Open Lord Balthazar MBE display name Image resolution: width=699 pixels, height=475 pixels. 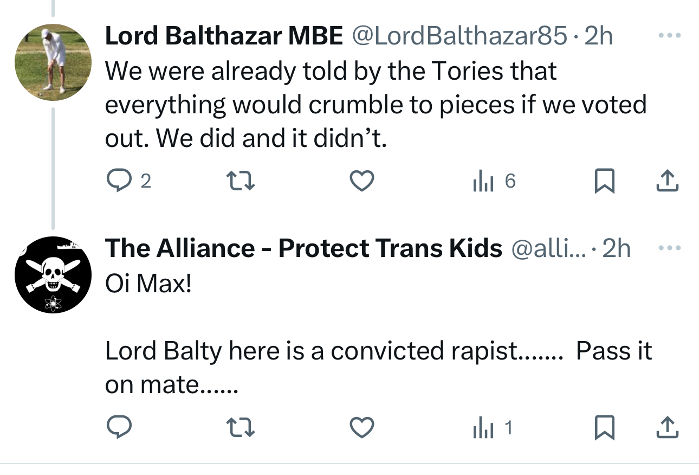click(x=223, y=36)
